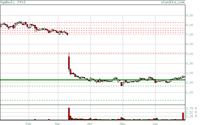Click the solid green support line
Viewport: 202px width, 125px height.
[x=93, y=80]
